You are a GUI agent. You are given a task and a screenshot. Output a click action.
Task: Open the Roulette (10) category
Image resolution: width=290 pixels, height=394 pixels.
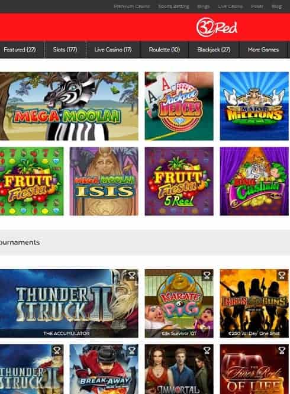(165, 50)
